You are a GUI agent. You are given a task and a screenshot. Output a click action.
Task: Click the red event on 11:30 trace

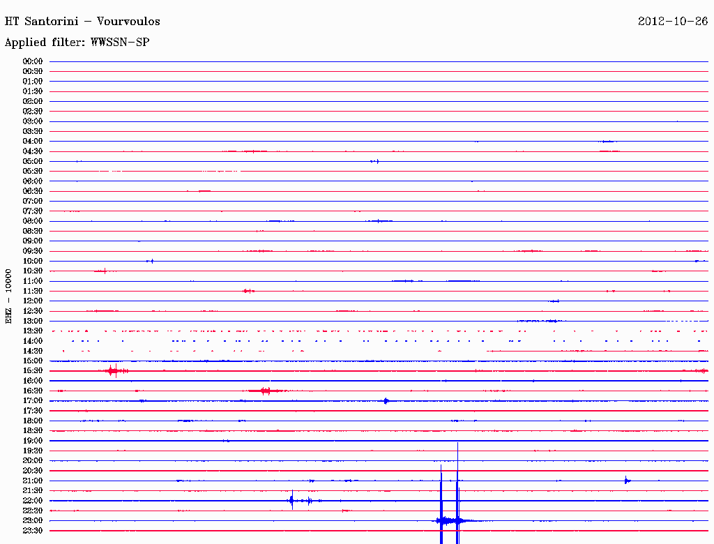tap(248, 291)
